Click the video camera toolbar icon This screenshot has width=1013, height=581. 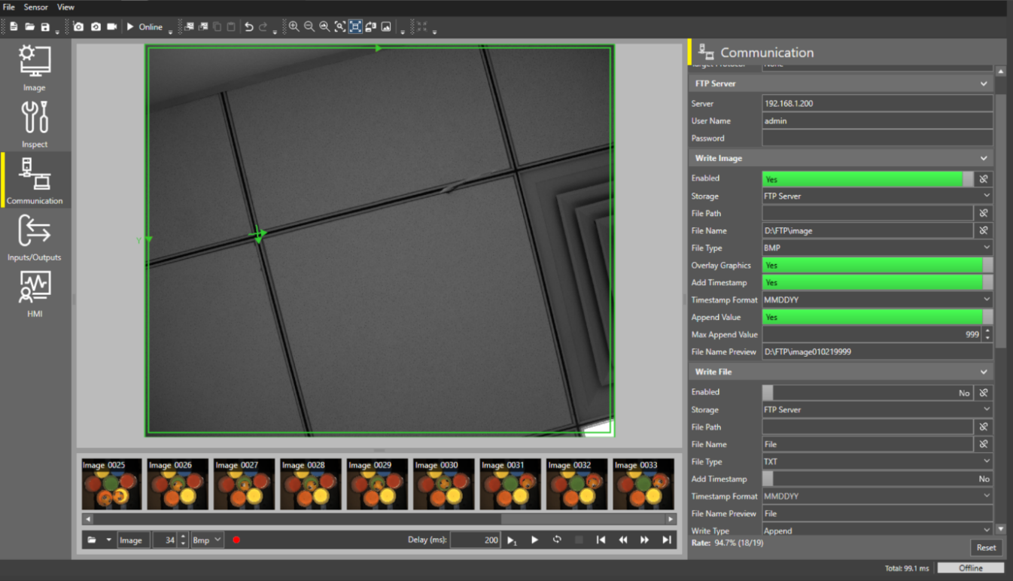pyautogui.click(x=112, y=27)
